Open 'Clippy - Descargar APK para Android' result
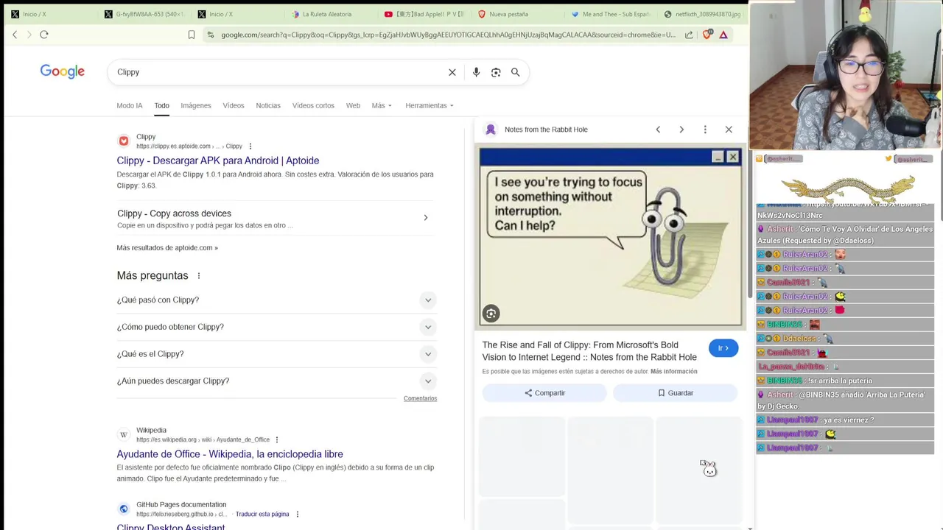This screenshot has width=943, height=530. pyautogui.click(x=218, y=160)
